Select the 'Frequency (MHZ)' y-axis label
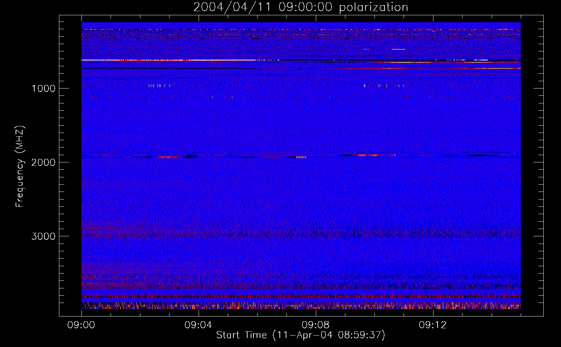 pyautogui.click(x=20, y=166)
